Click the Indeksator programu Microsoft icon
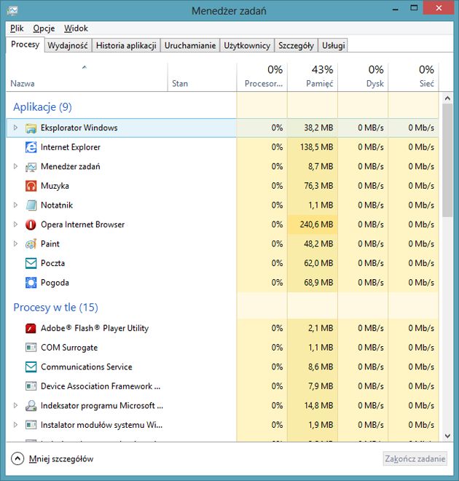Screen dimensions: 459x481 [31, 405]
